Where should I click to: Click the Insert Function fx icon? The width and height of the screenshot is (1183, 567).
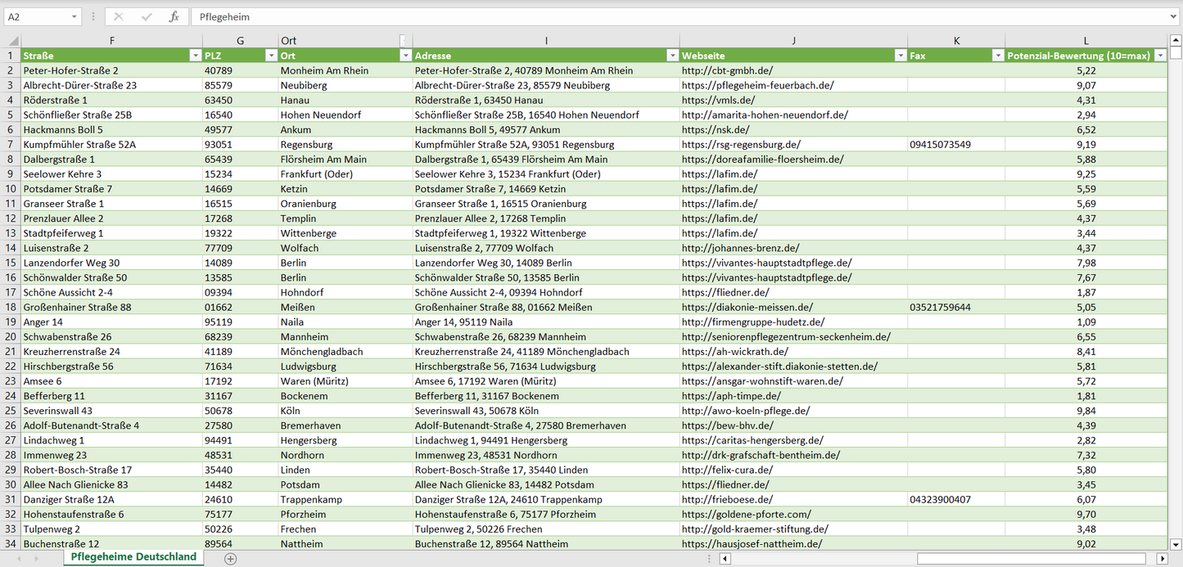tap(174, 16)
